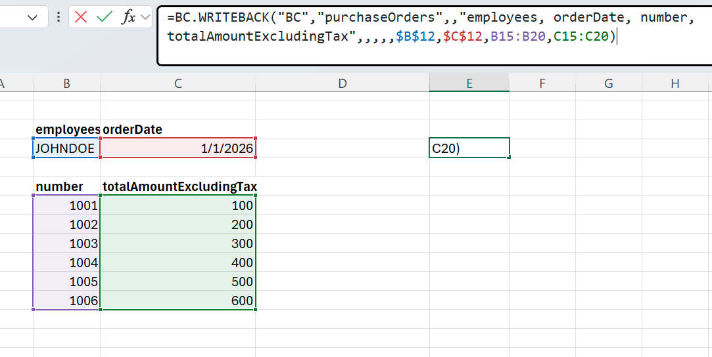712x357 pixels.
Task: Click cell containing JOHNDOE
Action: (66, 148)
